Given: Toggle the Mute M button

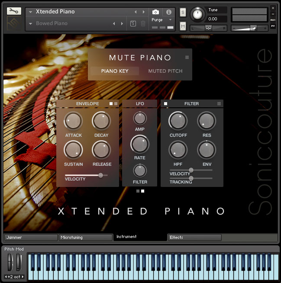Looking at the screenshot, I should [x=183, y=26].
